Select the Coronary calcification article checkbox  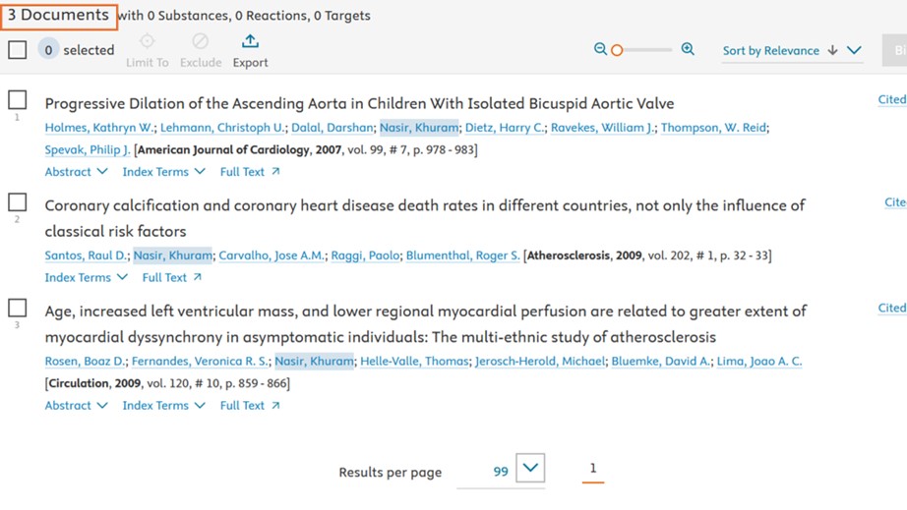pos(18,202)
